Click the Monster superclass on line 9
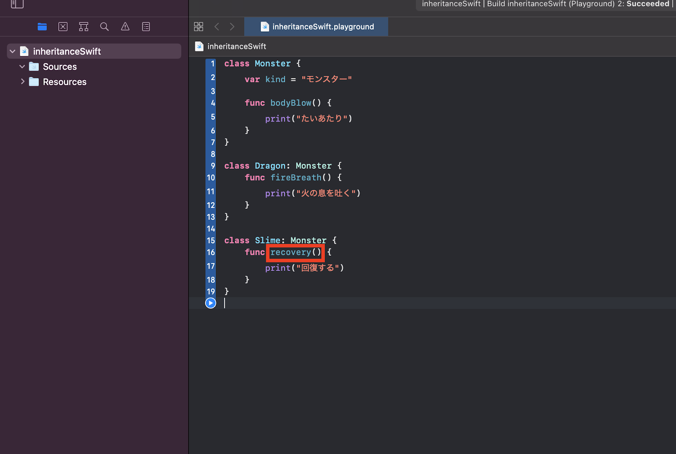Image resolution: width=676 pixels, height=454 pixels. [313, 166]
